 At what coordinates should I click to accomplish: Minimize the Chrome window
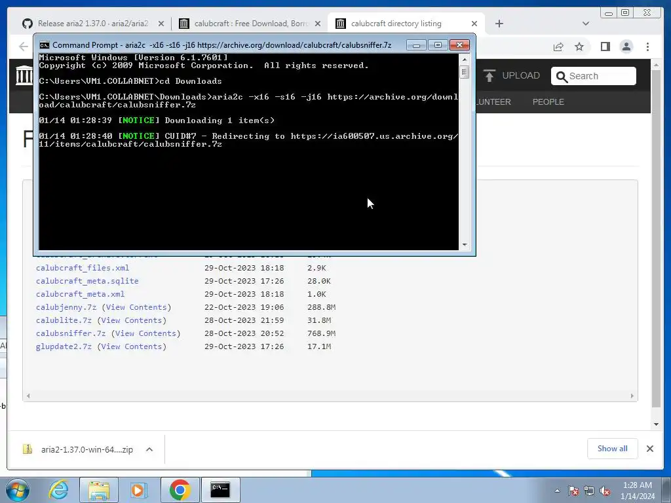coord(609,13)
